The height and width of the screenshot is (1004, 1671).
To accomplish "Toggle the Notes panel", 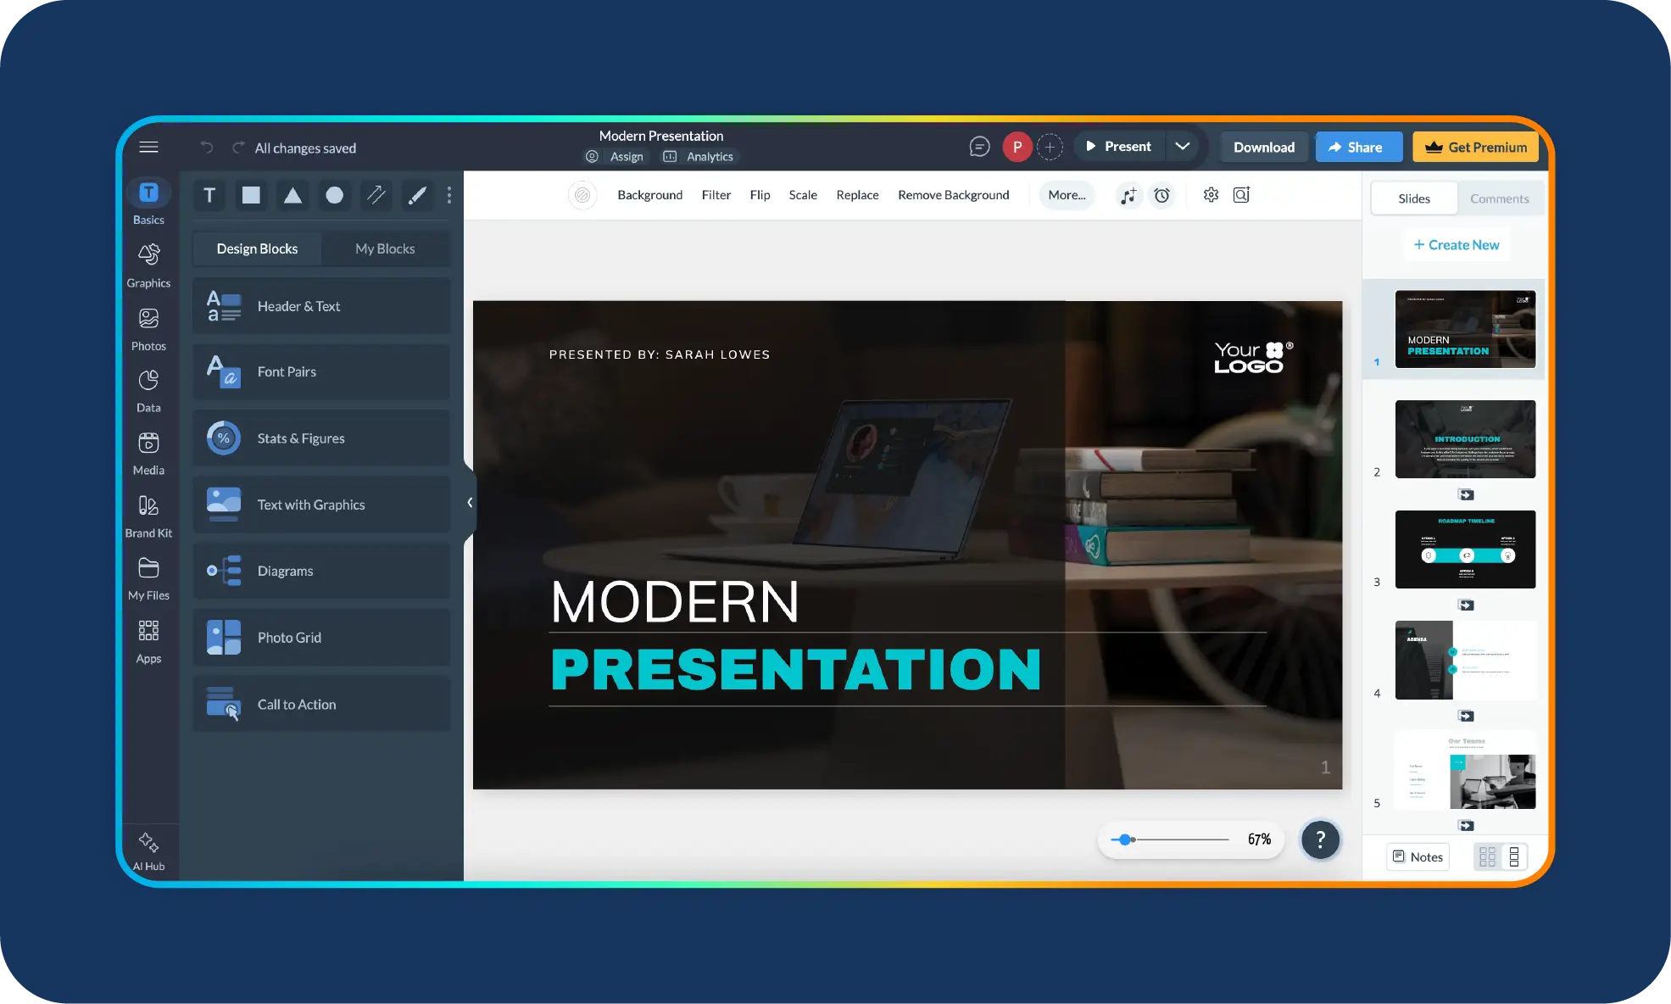I will (x=1418, y=856).
